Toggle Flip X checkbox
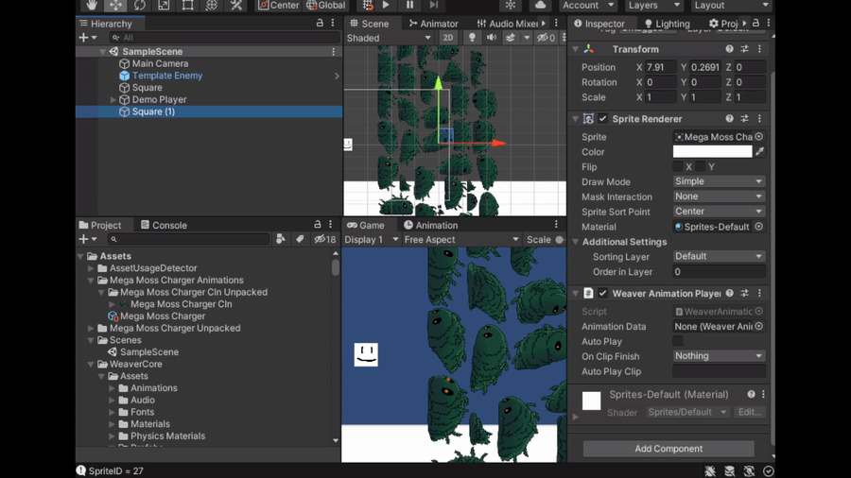The image size is (851, 478). (x=678, y=167)
